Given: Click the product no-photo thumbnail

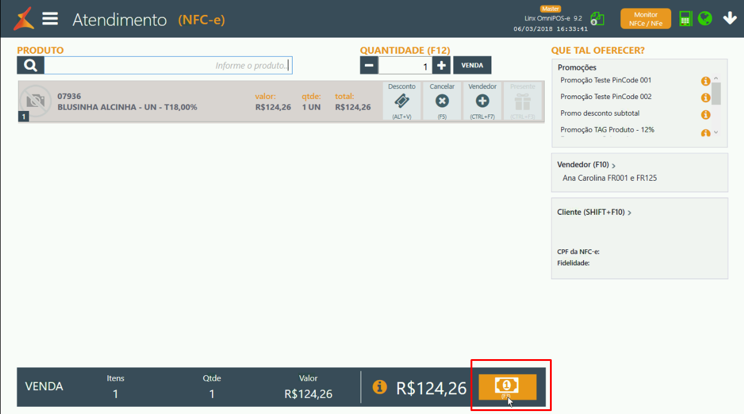Looking at the screenshot, I should [36, 101].
